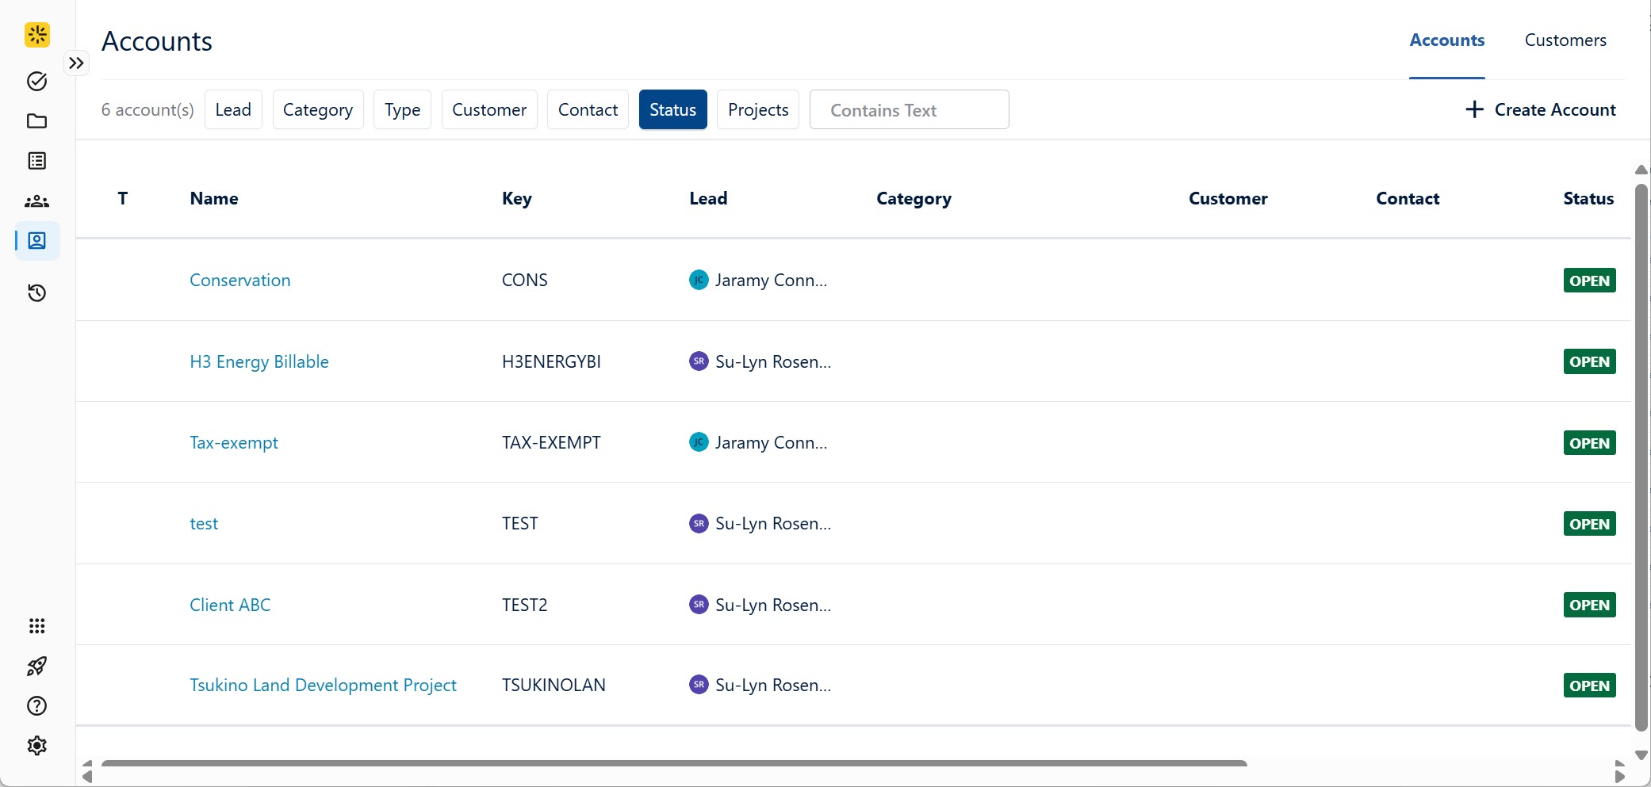Open the timesheet list icon in sidebar
Viewport: 1651px width, 787px height.
click(36, 161)
